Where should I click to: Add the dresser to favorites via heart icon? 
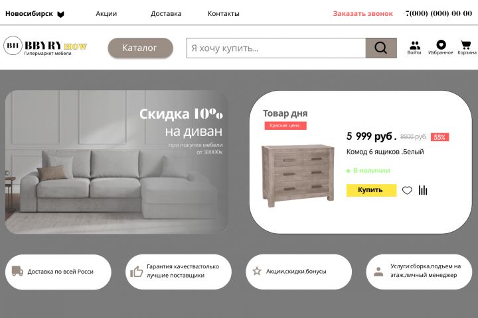(x=407, y=191)
